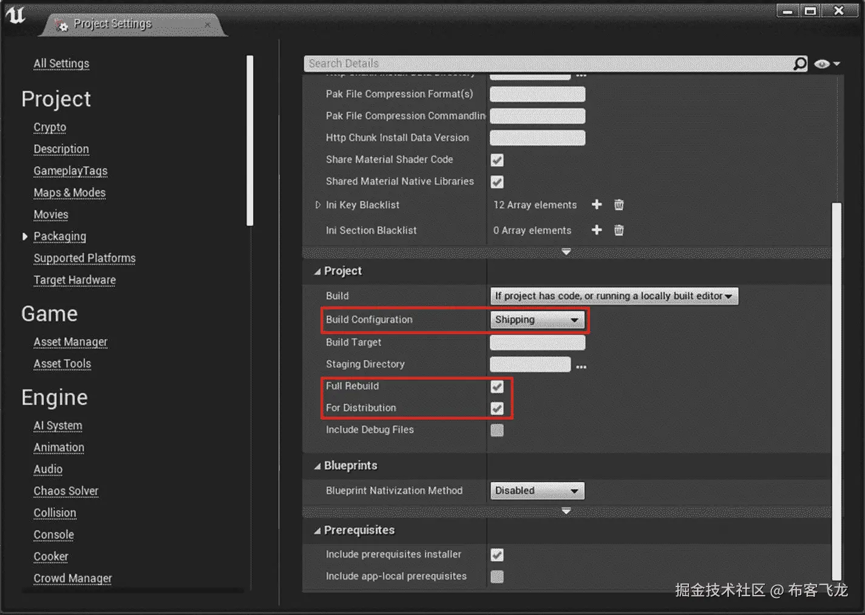
Task: Open Supported Platforms settings
Action: (84, 258)
